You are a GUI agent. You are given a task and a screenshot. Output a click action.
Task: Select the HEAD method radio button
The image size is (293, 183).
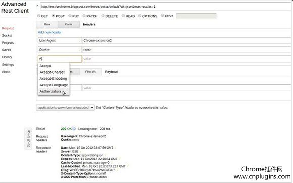click(123, 16)
